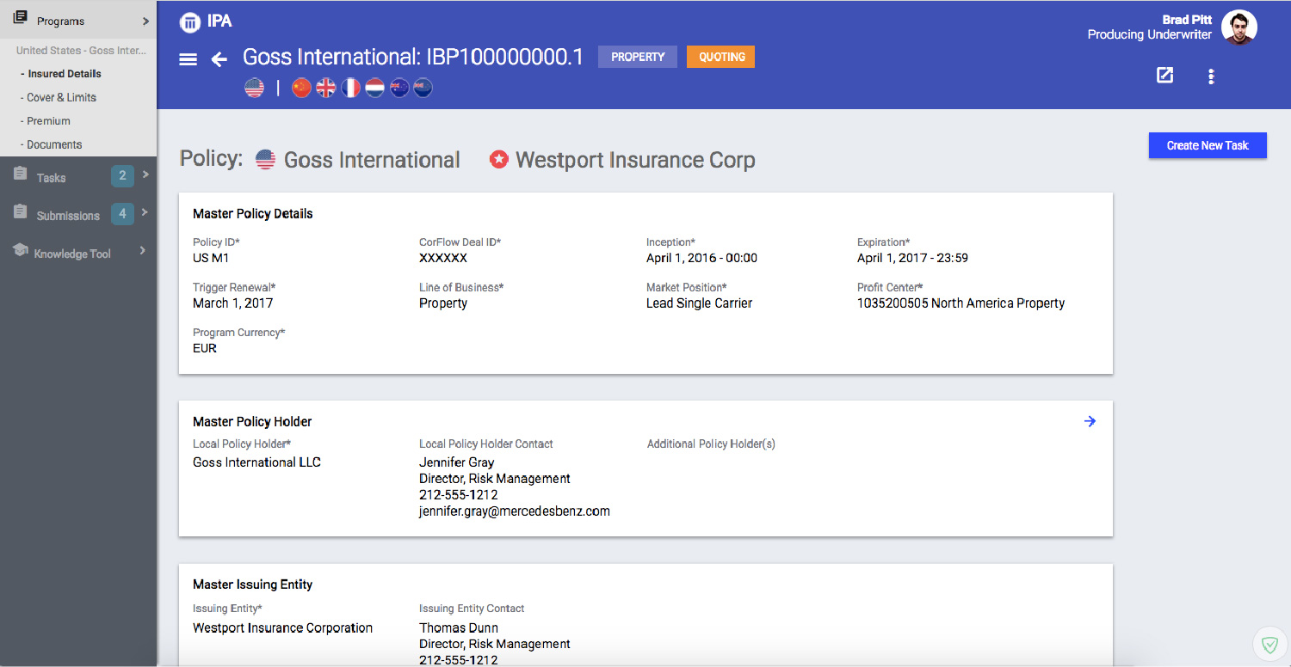Expand the Tasks section chevron
Image resolution: width=1291 pixels, height=667 pixels.
coord(145,174)
